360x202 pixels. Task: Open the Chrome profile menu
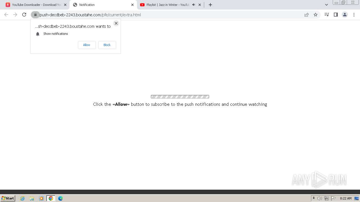point(345,15)
